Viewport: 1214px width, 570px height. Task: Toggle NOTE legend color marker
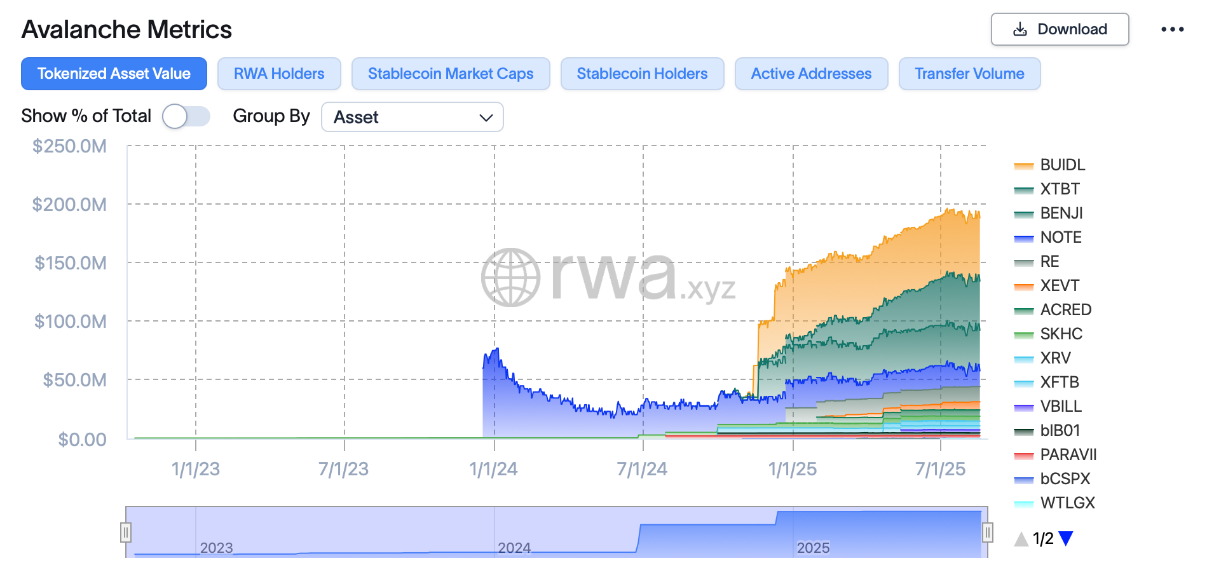(1023, 238)
